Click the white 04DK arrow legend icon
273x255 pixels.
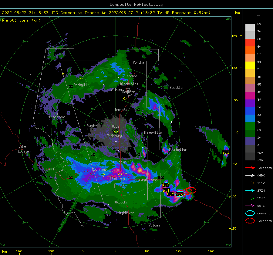click(250, 175)
